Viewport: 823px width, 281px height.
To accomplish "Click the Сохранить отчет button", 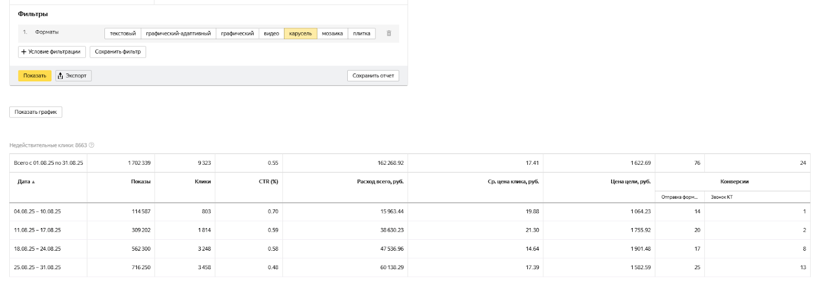I will [x=373, y=76].
